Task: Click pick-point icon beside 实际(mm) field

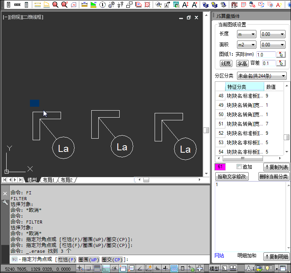Action: 282,55
